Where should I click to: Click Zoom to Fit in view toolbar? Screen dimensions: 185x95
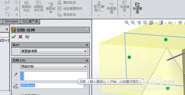pos(127,22)
